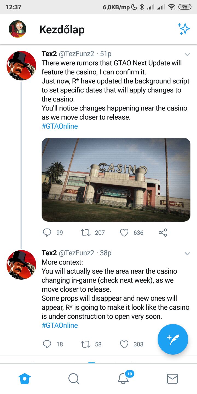Switch to the Search tab

click(74, 379)
